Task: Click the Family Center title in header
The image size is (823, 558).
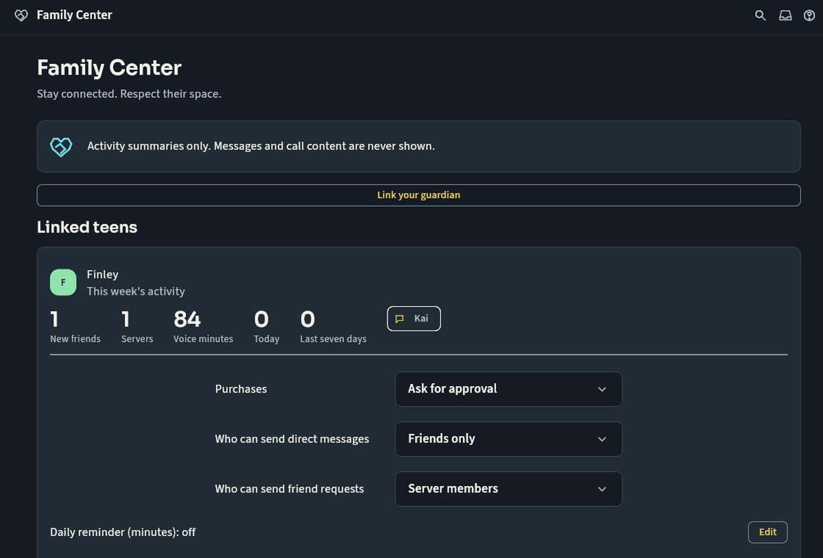Action: click(74, 15)
